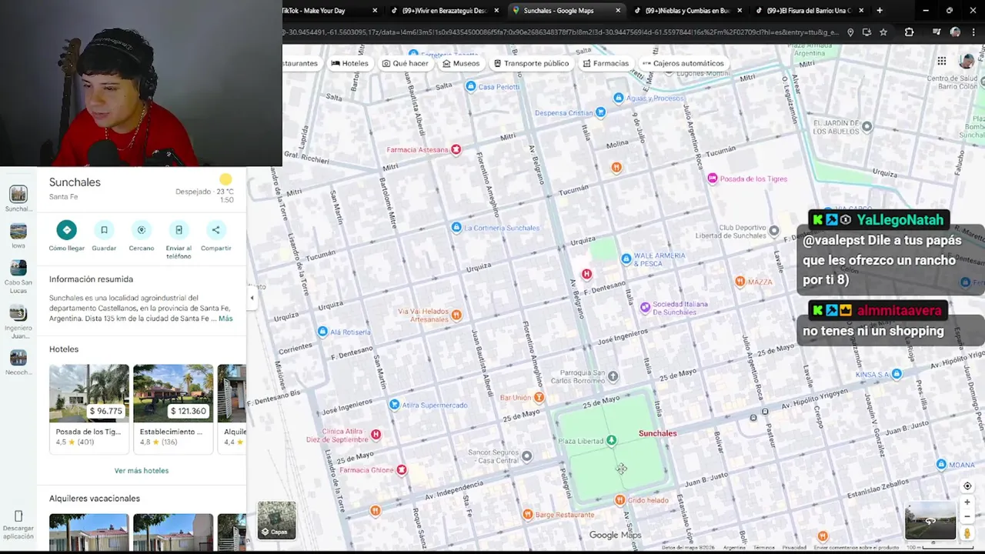This screenshot has height=554, width=985.
Task: Click the MAZZA restaurant pin
Action: pyautogui.click(x=740, y=282)
